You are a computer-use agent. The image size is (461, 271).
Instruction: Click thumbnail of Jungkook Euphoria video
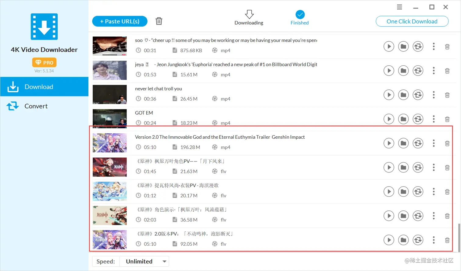[x=110, y=70]
